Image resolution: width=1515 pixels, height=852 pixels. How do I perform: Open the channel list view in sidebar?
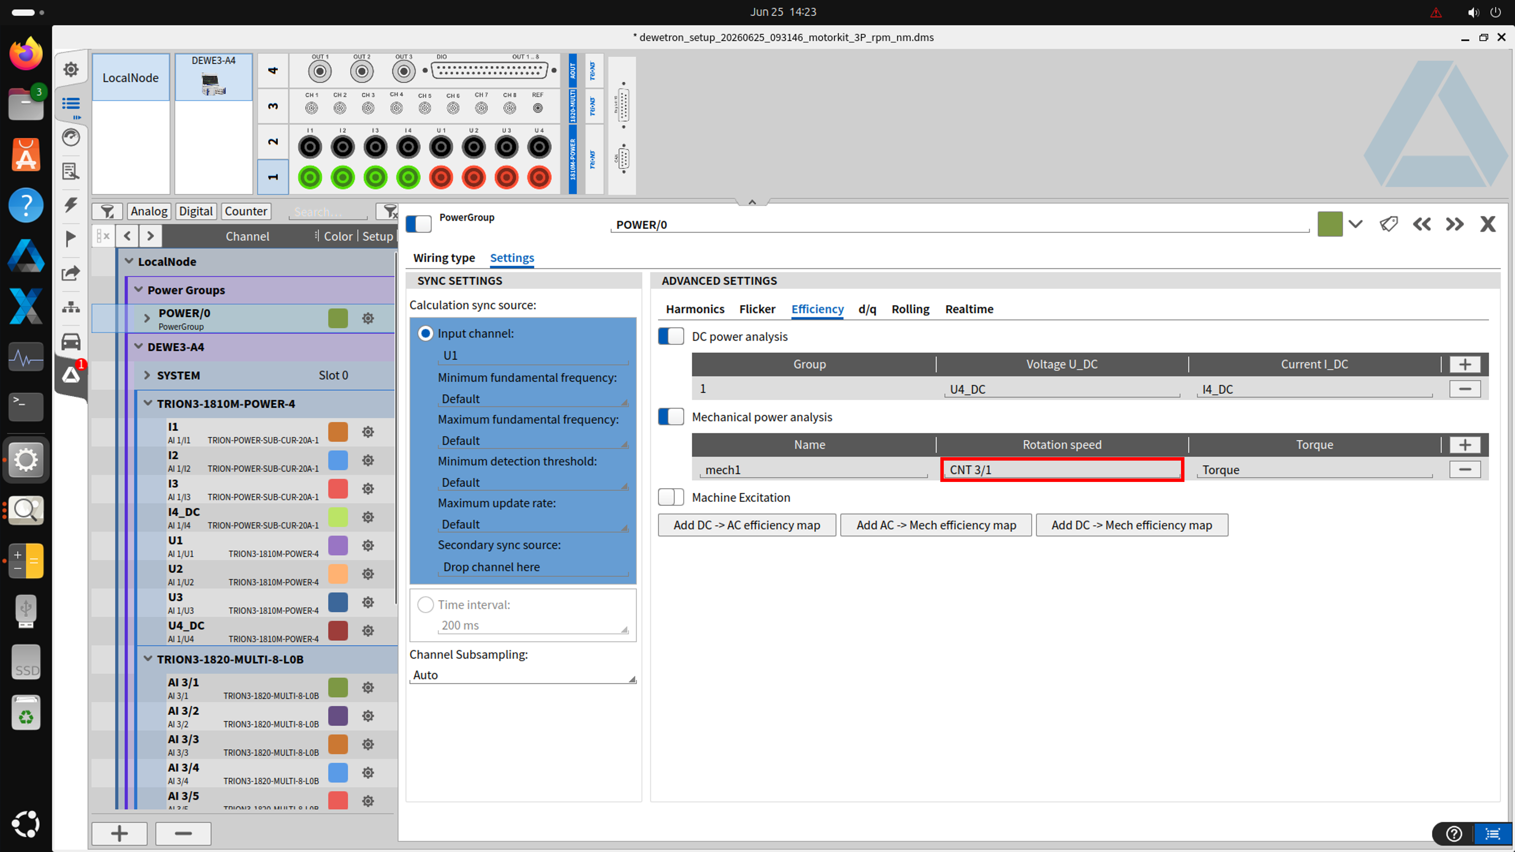(x=71, y=104)
